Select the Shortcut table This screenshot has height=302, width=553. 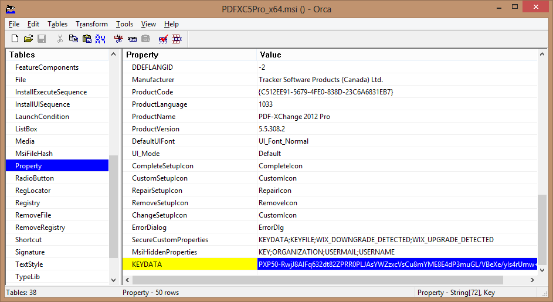coord(57,240)
